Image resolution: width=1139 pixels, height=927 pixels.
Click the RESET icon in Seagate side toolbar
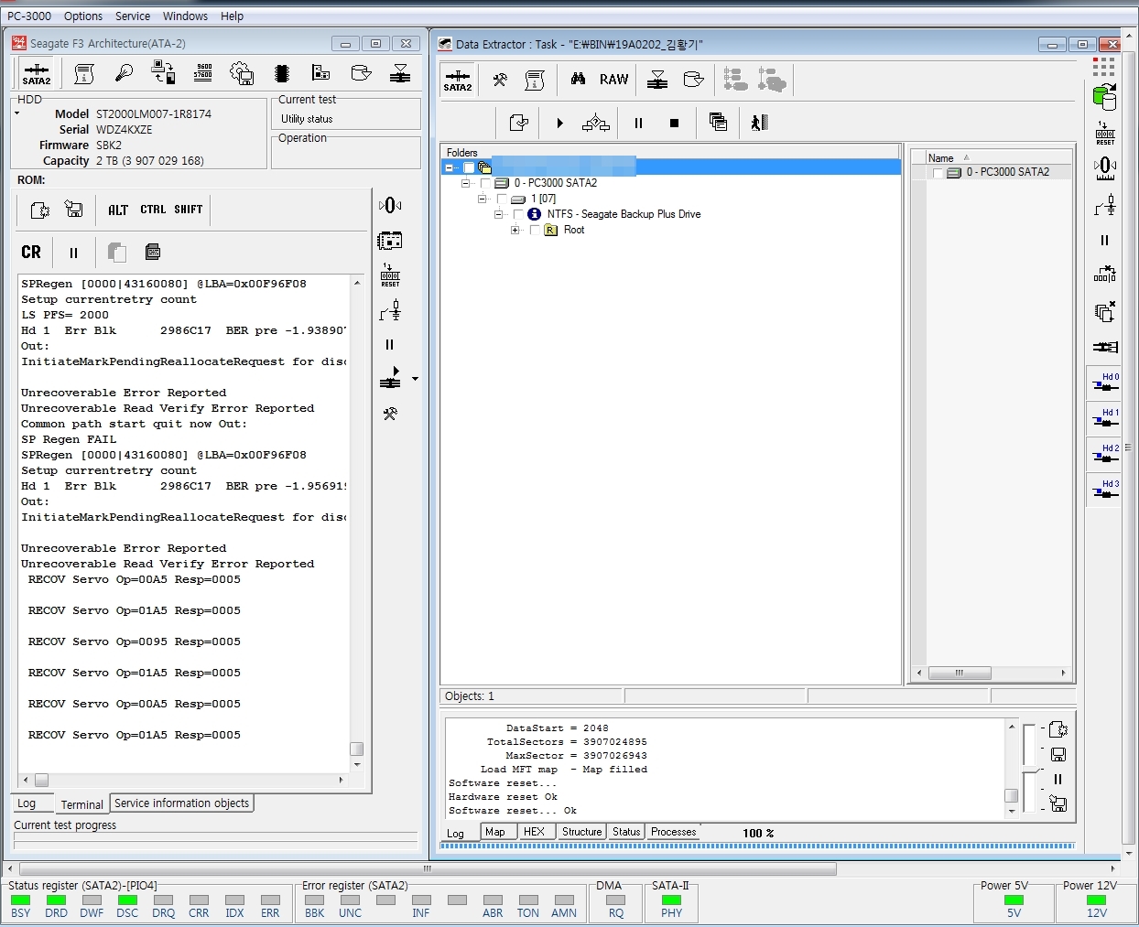[x=390, y=275]
